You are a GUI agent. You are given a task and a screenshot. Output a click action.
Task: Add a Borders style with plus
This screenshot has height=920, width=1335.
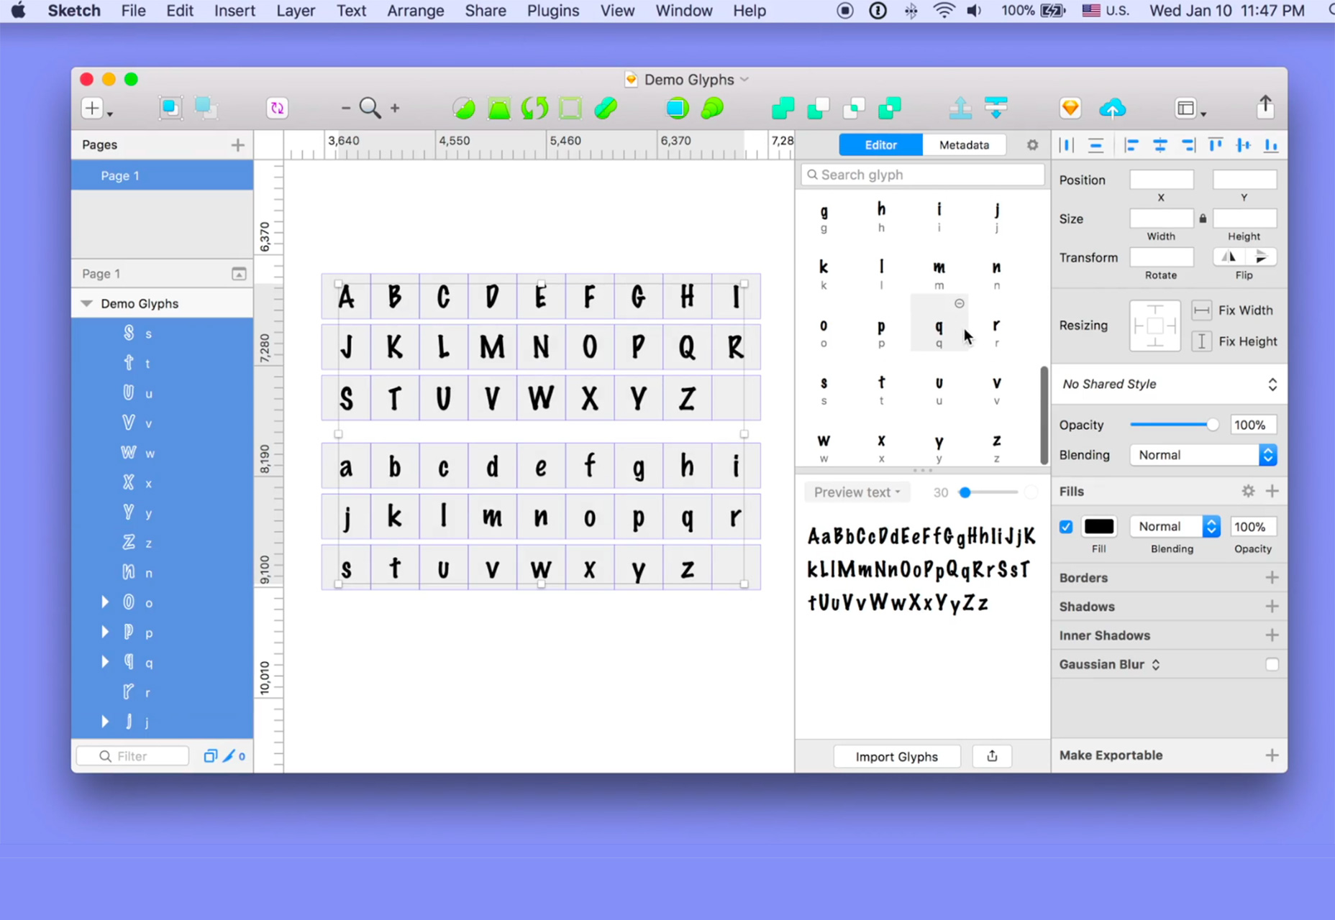1272,578
